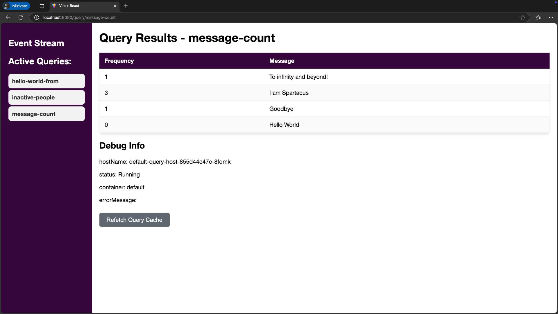Screen dimensions: 558x314
Task: Select the hello-world-from active query
Action: pyautogui.click(x=46, y=81)
